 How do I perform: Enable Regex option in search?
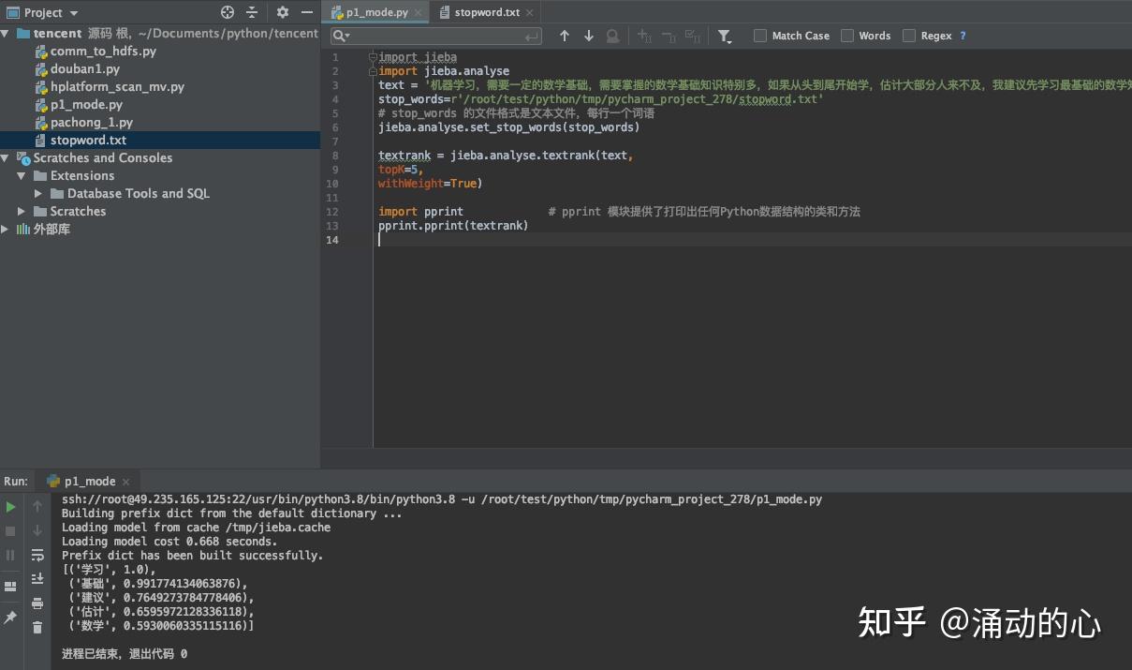(907, 35)
